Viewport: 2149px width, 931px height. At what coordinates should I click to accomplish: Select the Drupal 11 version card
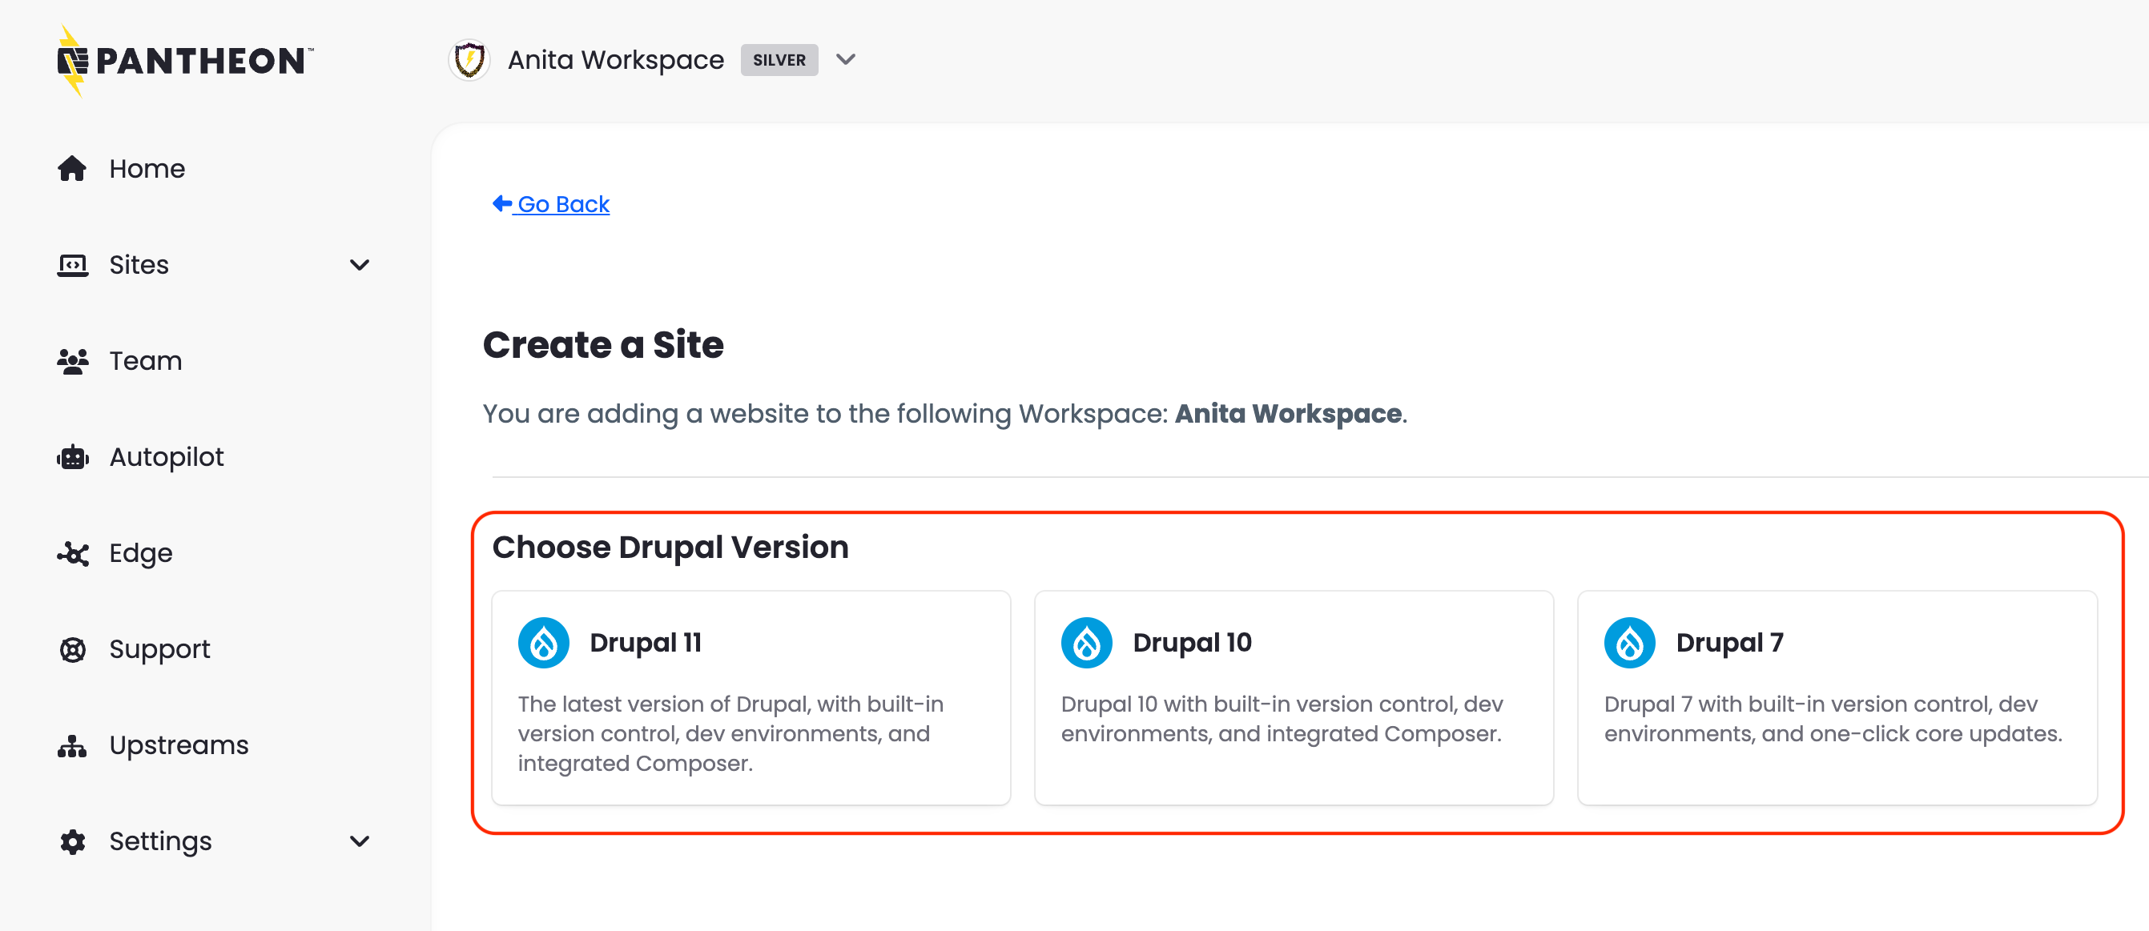(750, 697)
